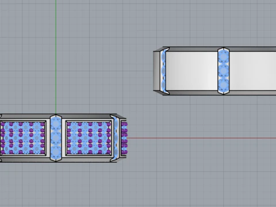Select purple prong cluster at lower band's far right
This screenshot has width=276, height=207.
pos(124,138)
